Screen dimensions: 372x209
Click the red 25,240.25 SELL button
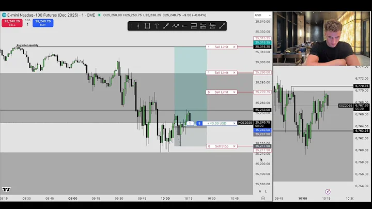[x=12, y=23]
